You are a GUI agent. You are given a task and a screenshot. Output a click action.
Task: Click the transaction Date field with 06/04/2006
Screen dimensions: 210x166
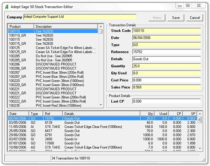(x=166, y=38)
